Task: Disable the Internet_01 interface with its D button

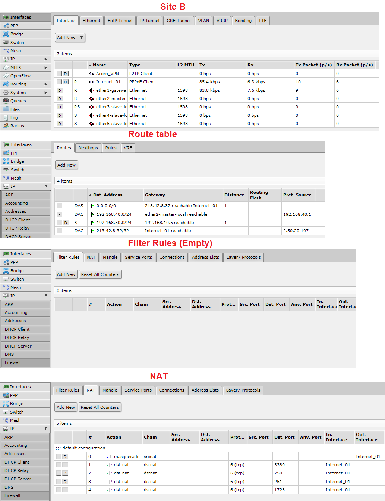Action: pos(65,82)
